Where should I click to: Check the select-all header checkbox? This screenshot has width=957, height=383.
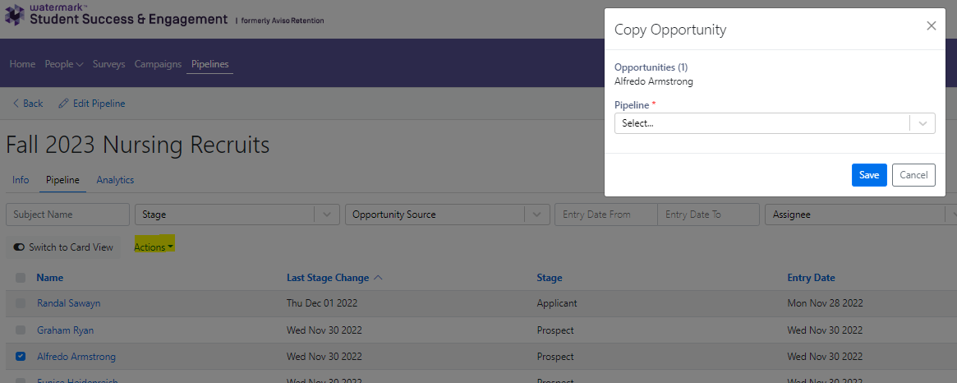point(21,278)
